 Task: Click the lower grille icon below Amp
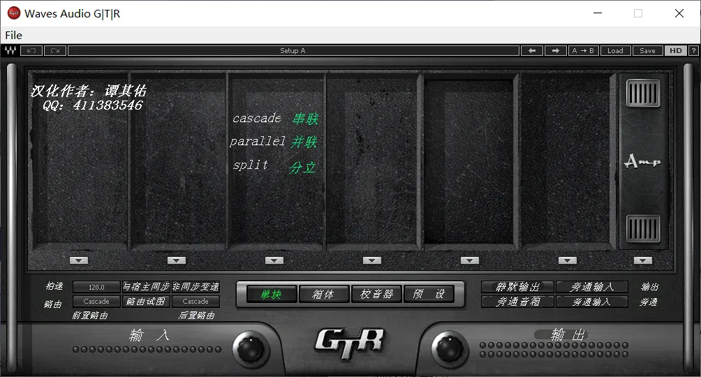(x=643, y=228)
